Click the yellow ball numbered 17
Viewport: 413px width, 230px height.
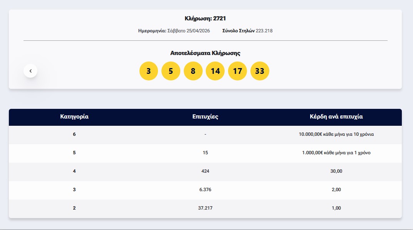[237, 71]
